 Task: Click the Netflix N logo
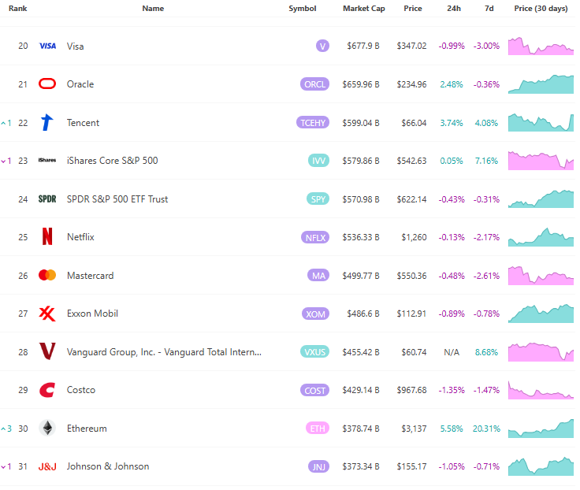(x=47, y=236)
